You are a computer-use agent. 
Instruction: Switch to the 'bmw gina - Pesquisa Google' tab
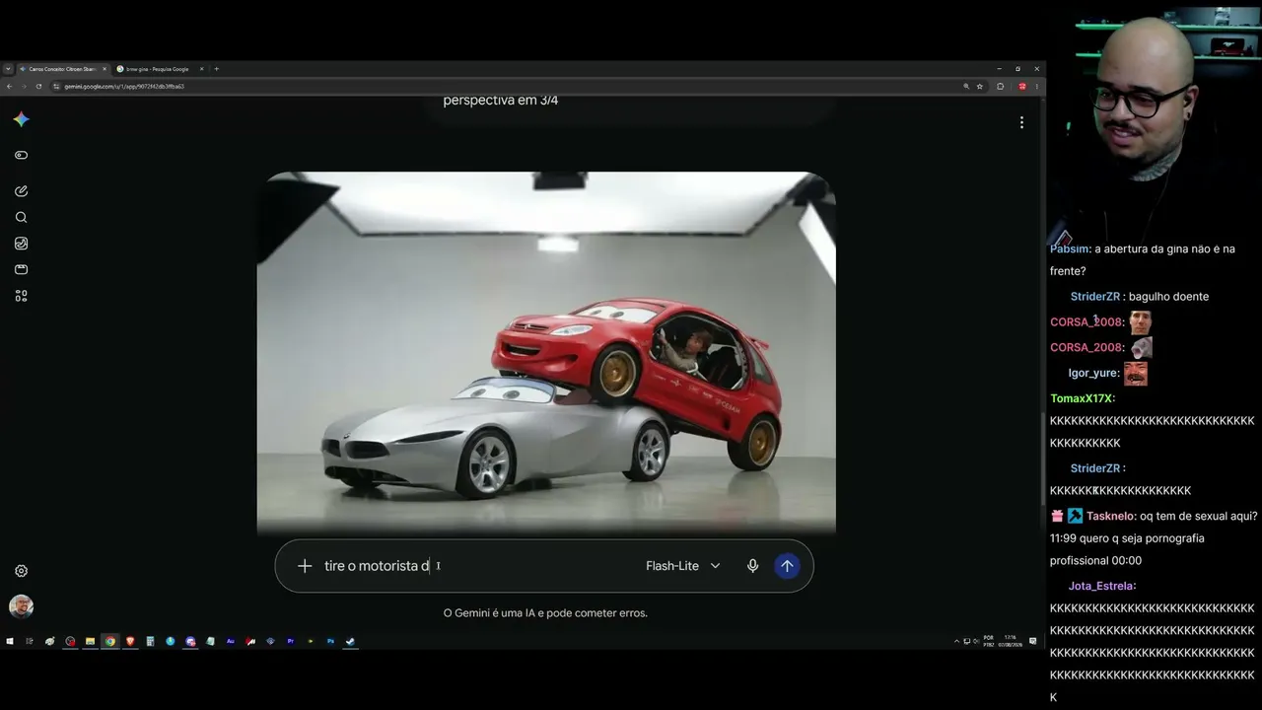pos(159,69)
